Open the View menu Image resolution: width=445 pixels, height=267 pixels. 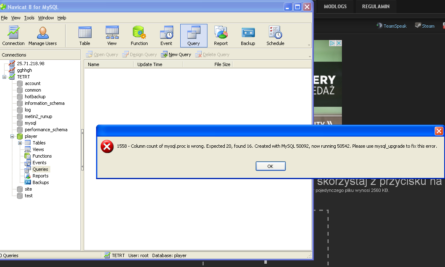pyautogui.click(x=16, y=18)
